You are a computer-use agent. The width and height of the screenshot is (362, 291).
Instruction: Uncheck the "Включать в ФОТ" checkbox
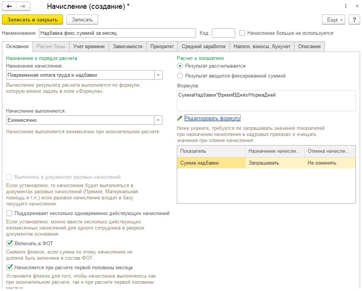10,243
